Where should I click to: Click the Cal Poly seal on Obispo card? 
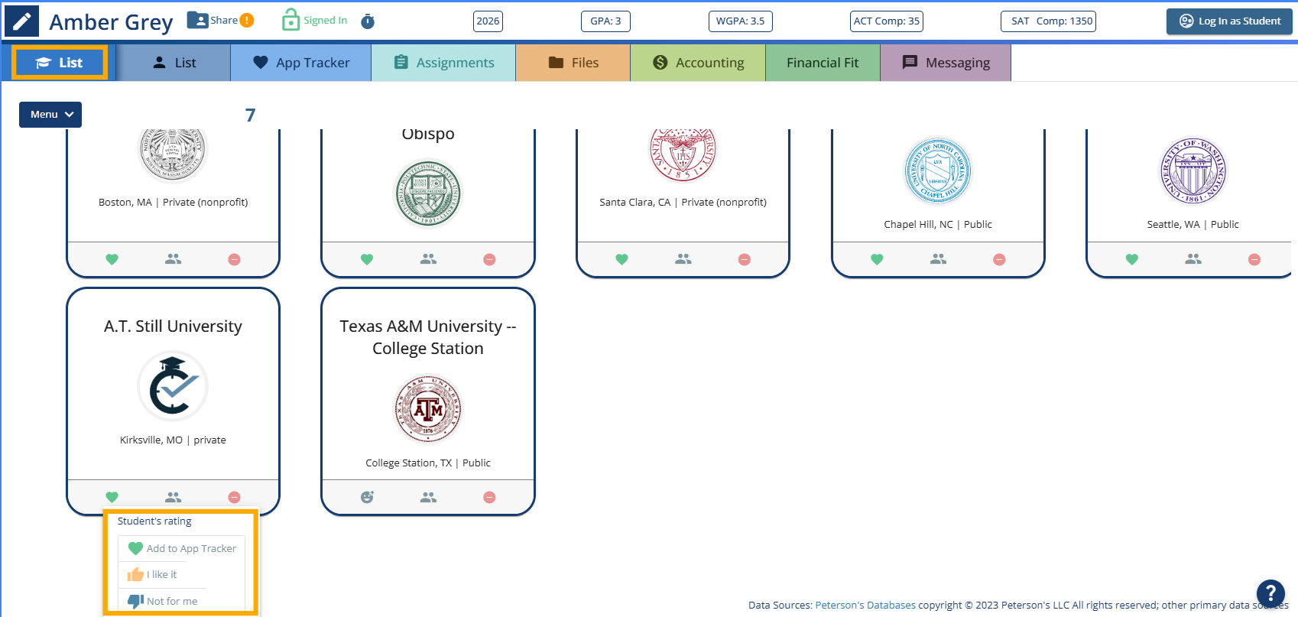(428, 193)
